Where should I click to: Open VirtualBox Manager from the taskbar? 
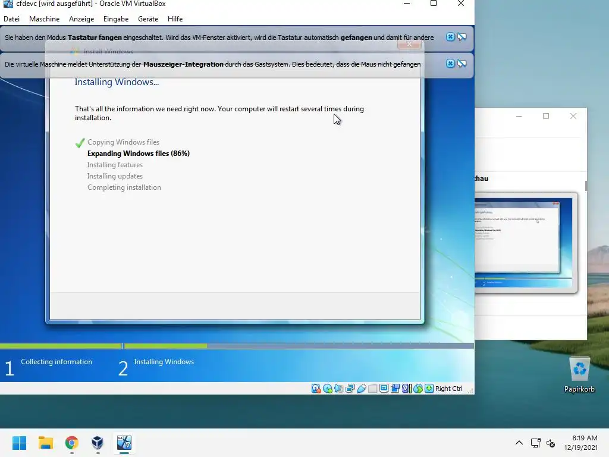pos(98,443)
